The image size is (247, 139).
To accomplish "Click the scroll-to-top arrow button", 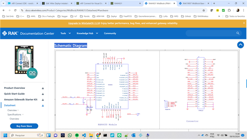I will [x=240, y=45].
